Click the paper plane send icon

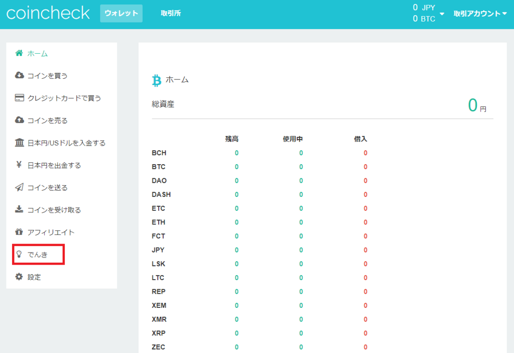(x=20, y=187)
